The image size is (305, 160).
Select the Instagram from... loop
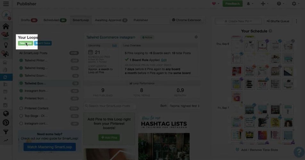(x=49, y=91)
